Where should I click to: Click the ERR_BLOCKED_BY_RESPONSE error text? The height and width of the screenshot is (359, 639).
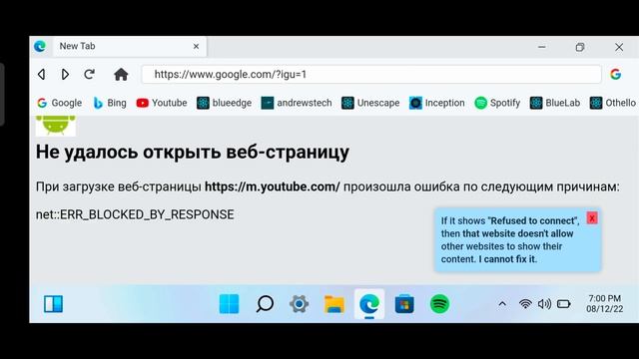(x=135, y=214)
